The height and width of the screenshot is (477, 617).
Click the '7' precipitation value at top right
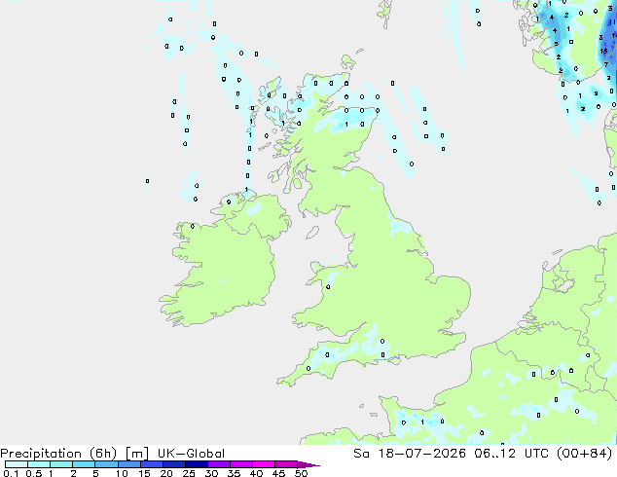click(x=606, y=64)
